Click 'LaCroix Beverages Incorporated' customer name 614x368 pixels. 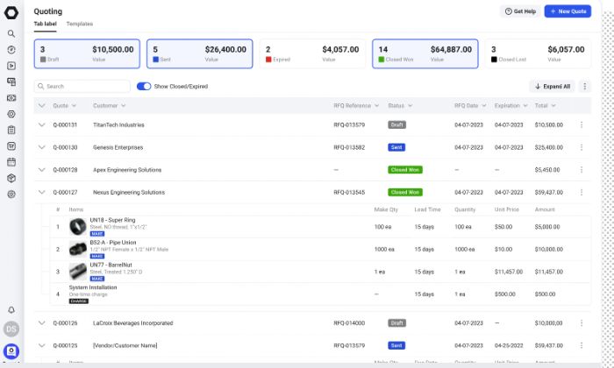pos(132,323)
